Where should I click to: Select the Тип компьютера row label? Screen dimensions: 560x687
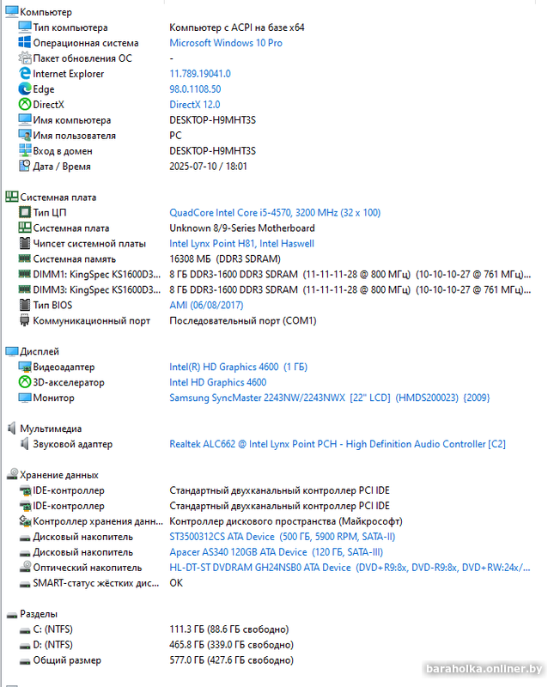click(x=70, y=27)
